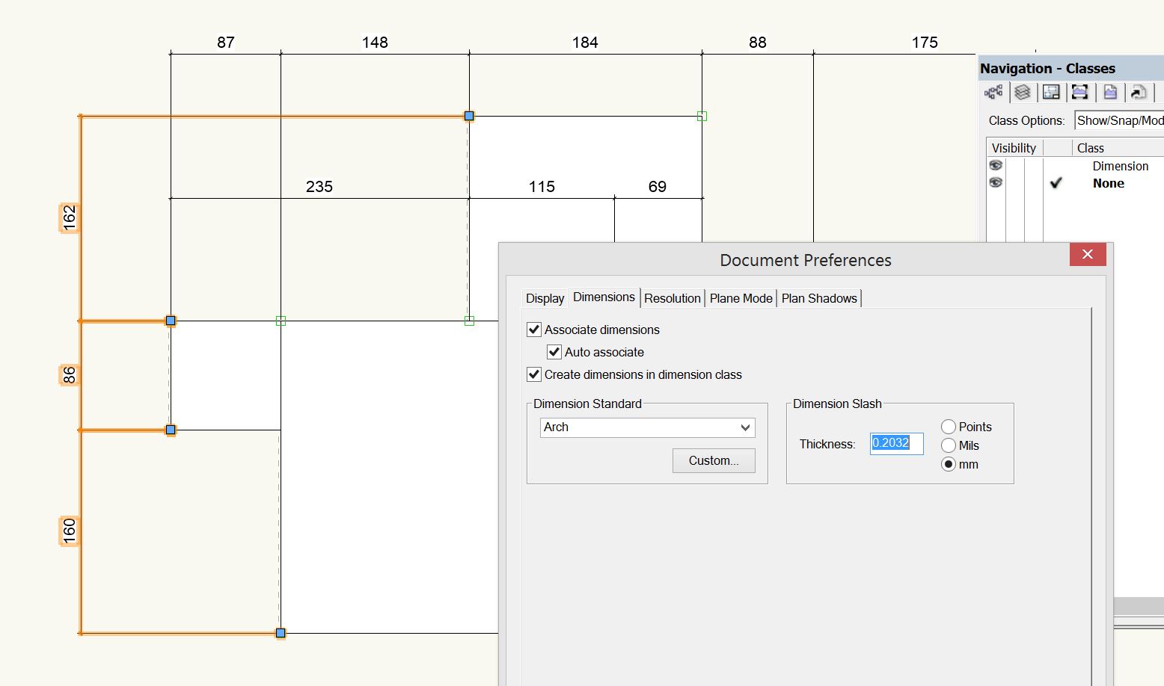
Task: Click the References icon in Navigation palette
Action: click(1138, 92)
